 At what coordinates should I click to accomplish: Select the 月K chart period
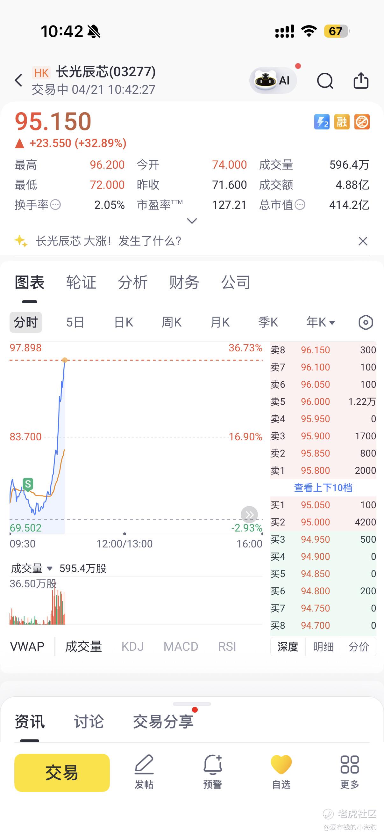[x=220, y=322]
